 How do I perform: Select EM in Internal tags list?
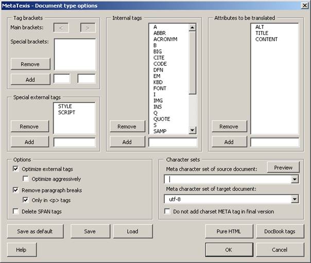point(157,76)
